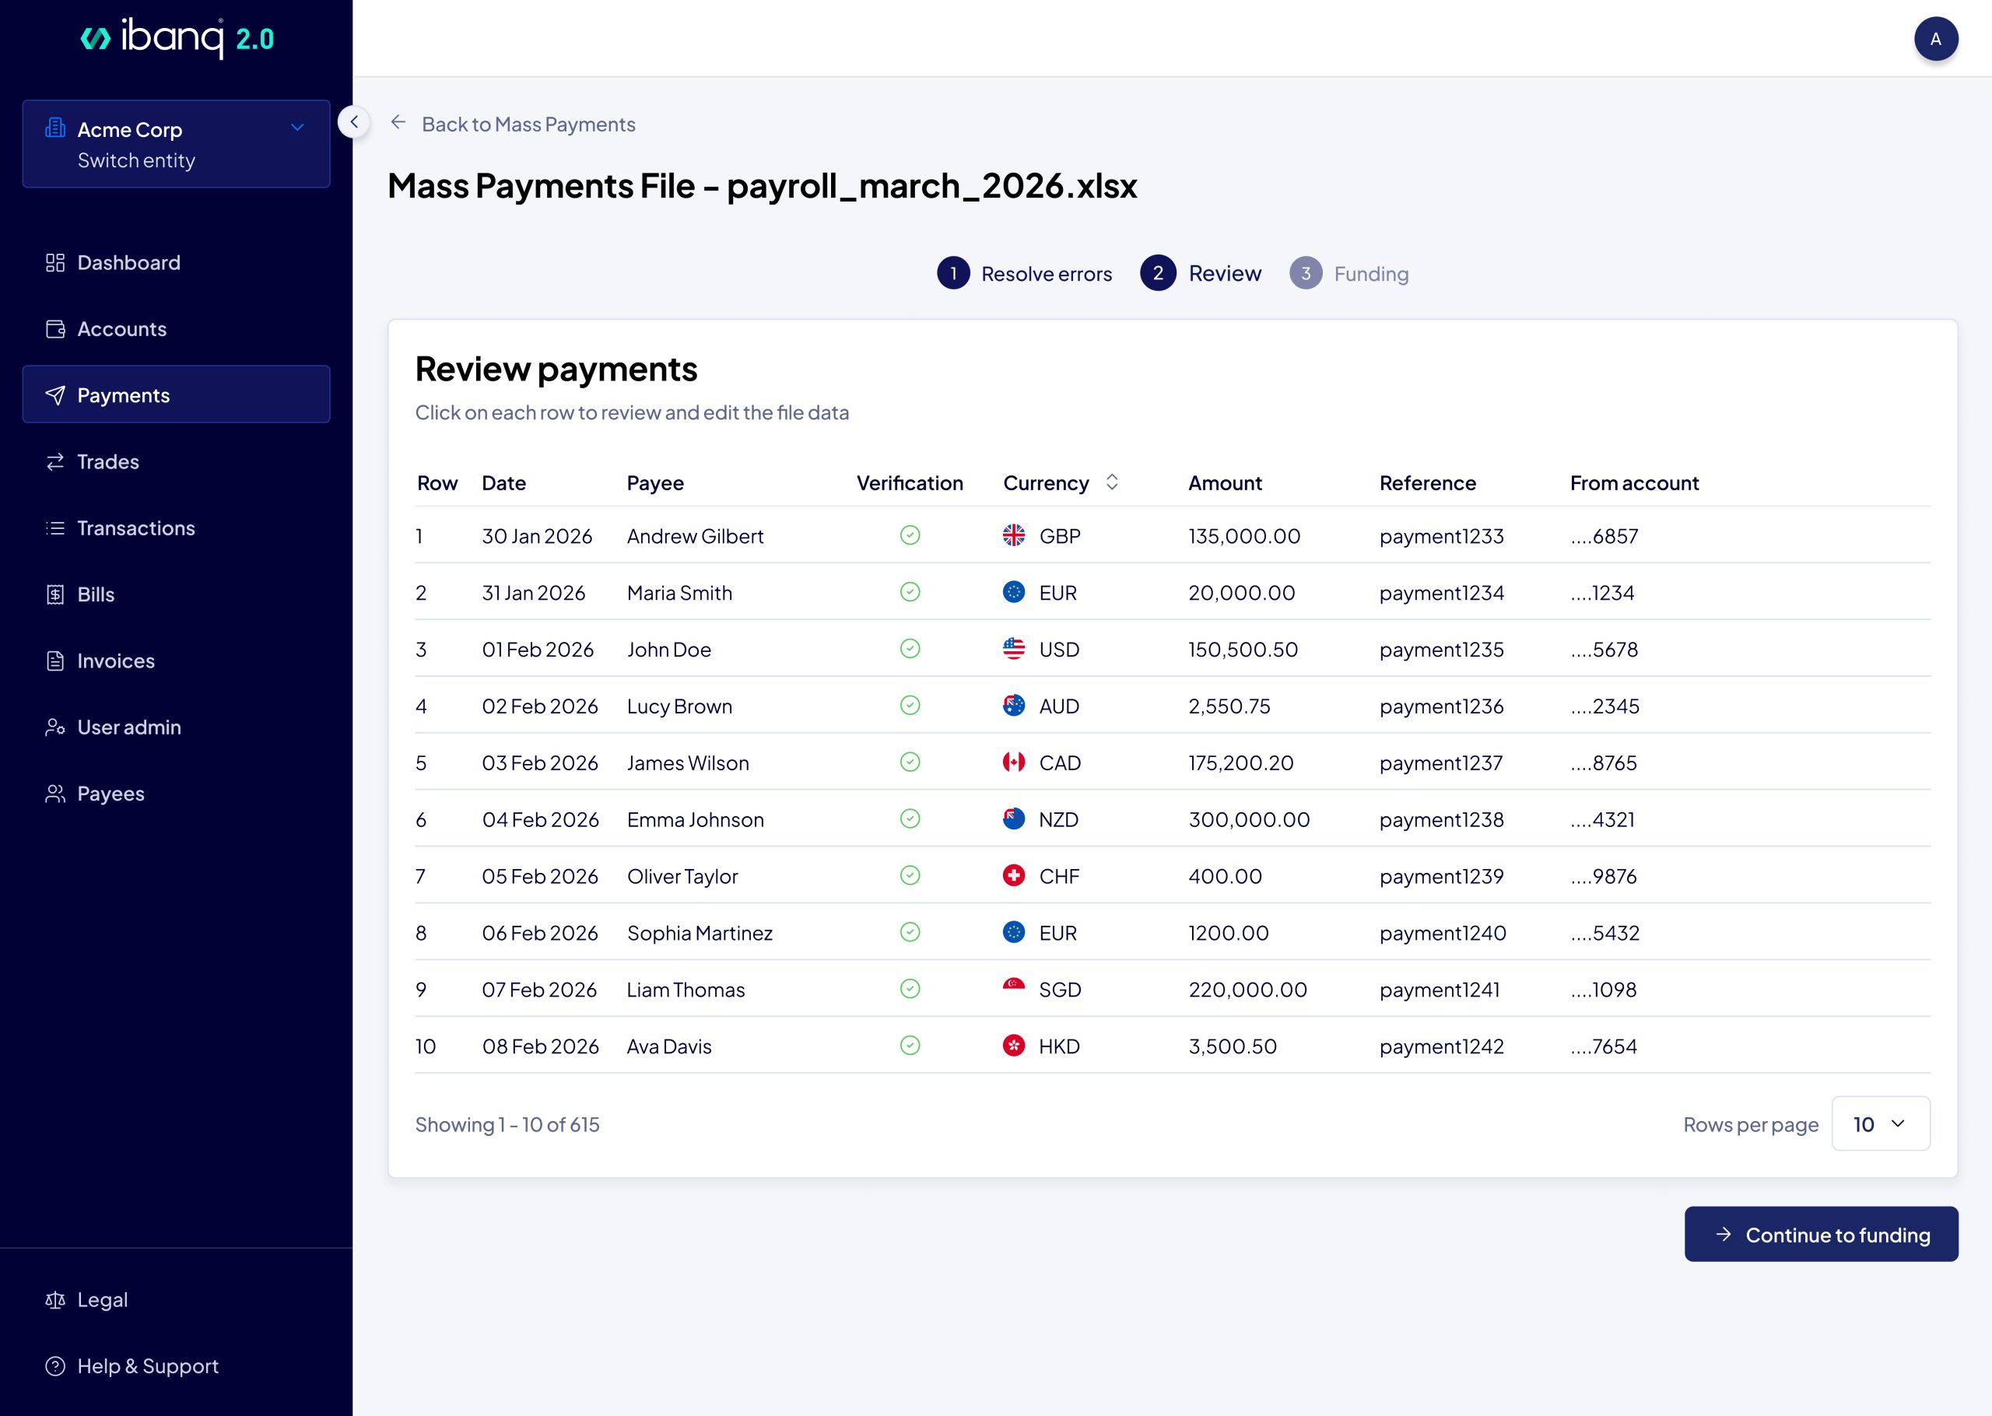
Task: Open row for payee Andrew Gilbert
Action: pos(1173,535)
